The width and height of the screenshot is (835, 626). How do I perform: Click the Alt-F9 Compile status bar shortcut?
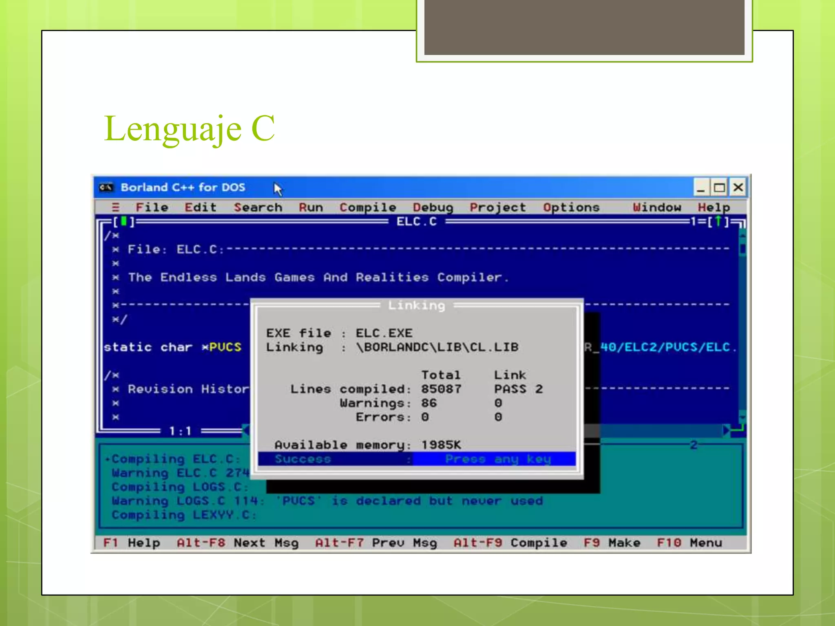[510, 543]
